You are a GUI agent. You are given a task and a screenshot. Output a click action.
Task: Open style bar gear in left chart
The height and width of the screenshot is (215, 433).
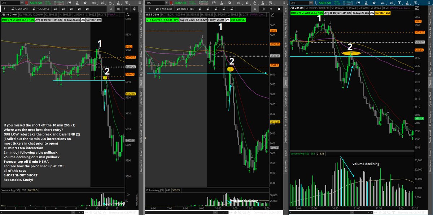coord(134,9)
